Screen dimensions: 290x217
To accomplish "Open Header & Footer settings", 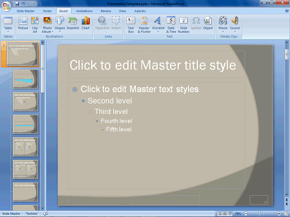I will pos(144,25).
